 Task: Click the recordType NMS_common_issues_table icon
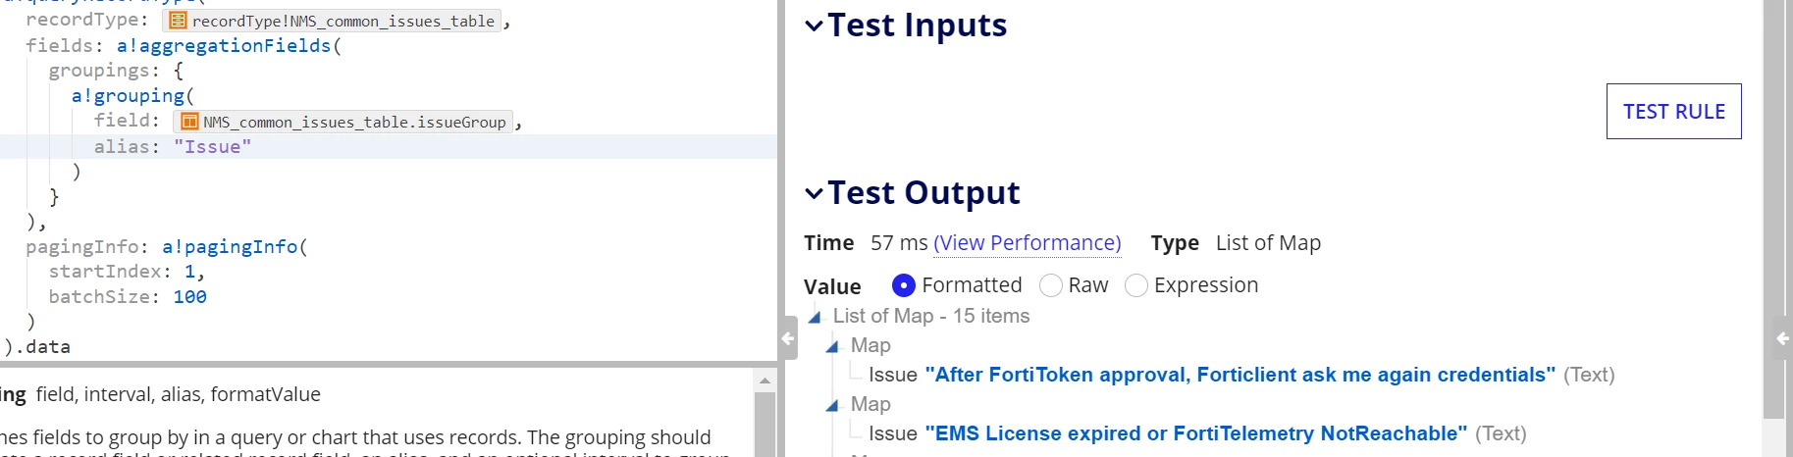click(178, 21)
